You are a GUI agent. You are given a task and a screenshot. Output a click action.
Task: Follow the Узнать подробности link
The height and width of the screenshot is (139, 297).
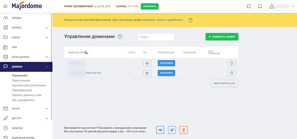click(170, 20)
